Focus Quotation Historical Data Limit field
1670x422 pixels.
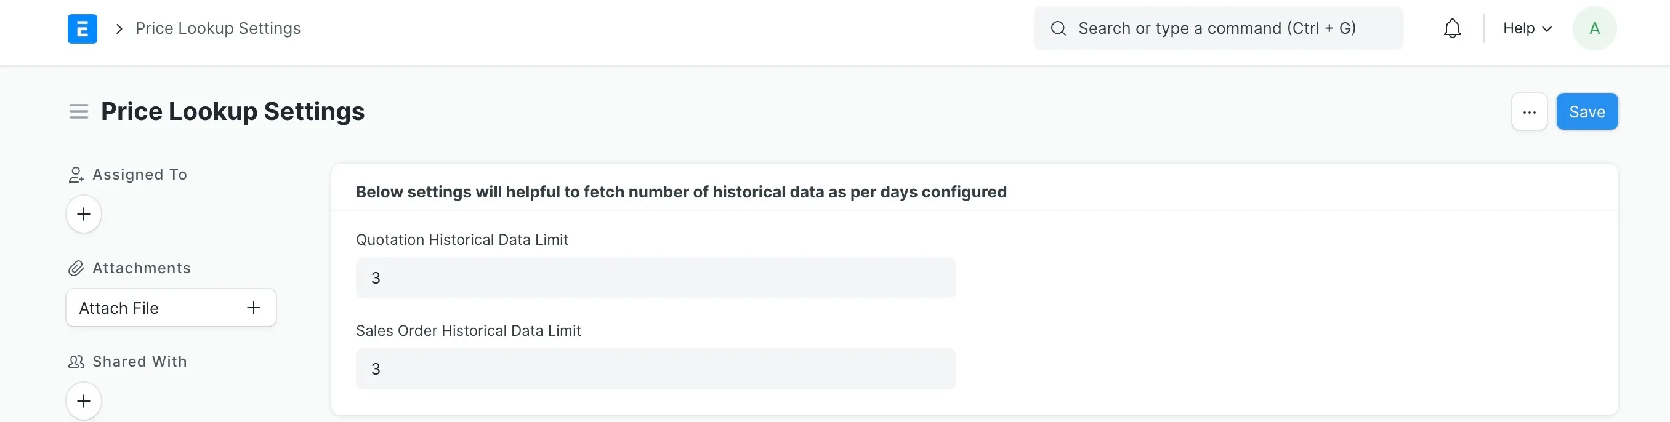(x=655, y=278)
